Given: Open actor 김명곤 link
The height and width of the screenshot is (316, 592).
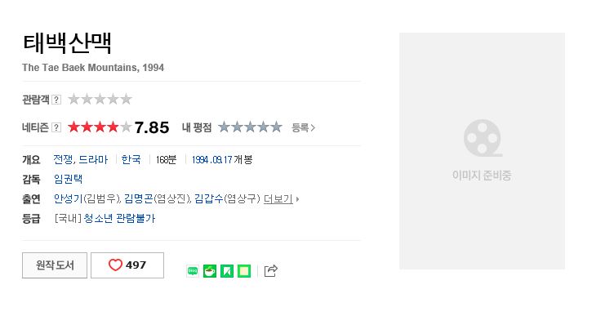Looking at the screenshot, I should point(139,199).
